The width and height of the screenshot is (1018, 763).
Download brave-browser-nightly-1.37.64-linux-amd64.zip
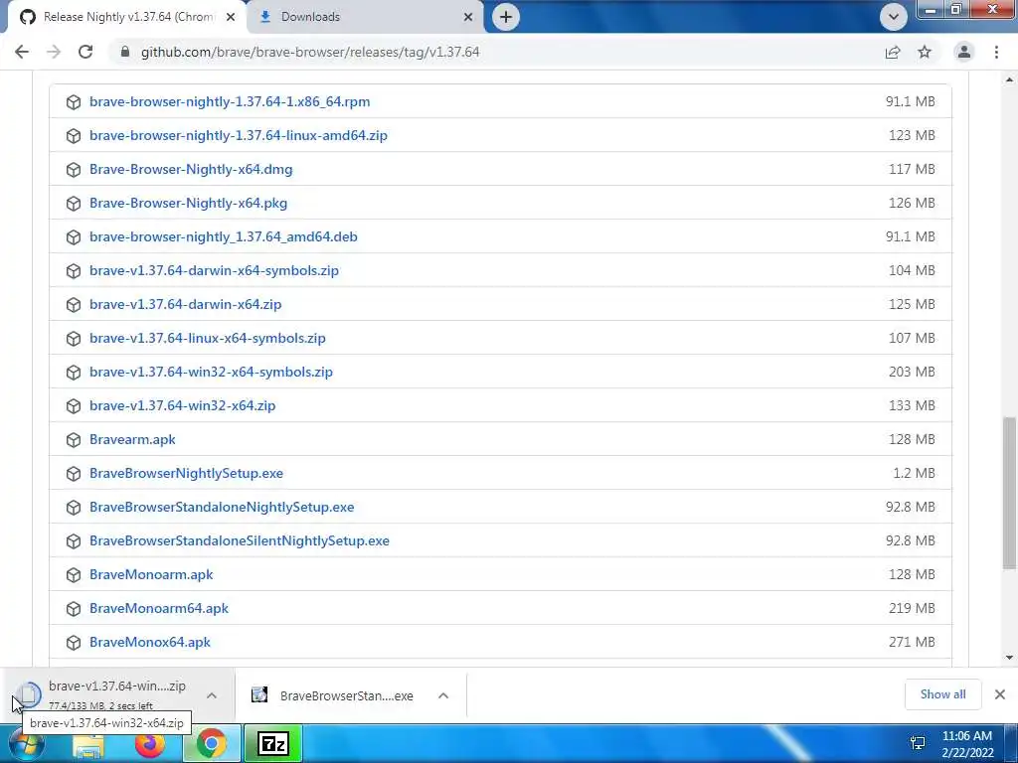coord(239,135)
